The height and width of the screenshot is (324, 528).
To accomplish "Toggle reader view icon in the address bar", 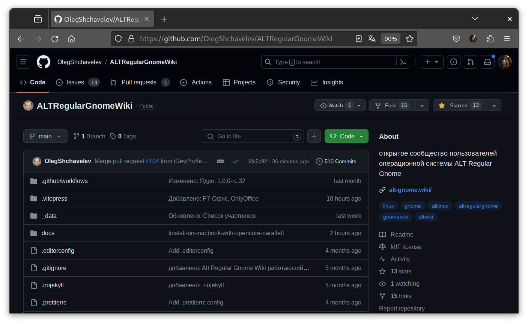I will [359, 39].
